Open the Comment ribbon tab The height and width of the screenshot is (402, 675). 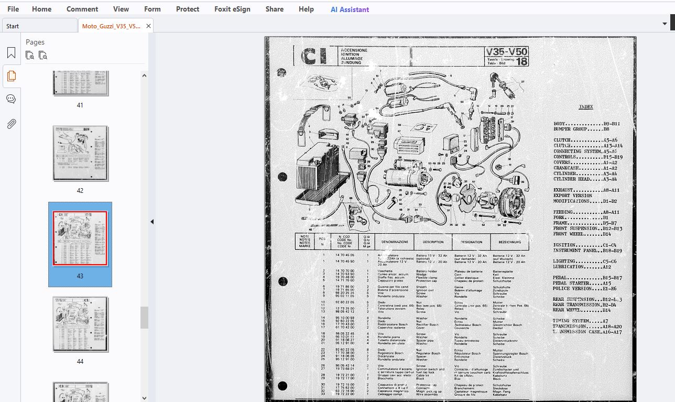[82, 9]
